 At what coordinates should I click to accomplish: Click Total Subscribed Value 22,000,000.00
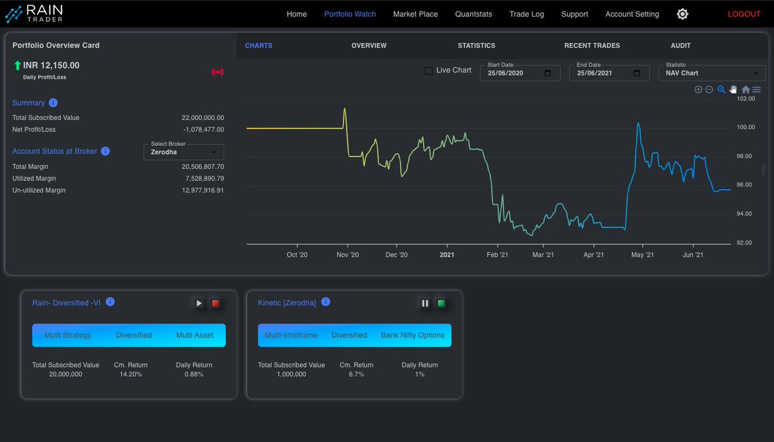click(203, 118)
